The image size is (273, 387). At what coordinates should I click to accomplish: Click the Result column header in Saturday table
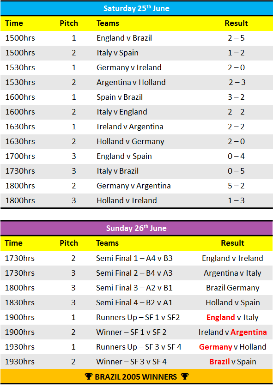click(x=236, y=23)
